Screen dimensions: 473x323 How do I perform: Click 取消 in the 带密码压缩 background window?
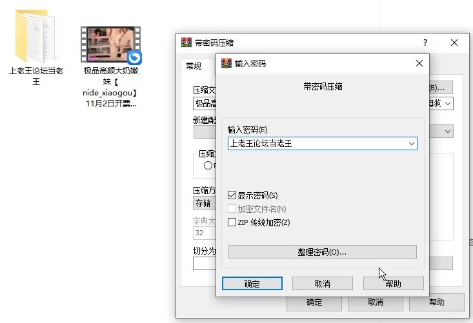[376, 302]
